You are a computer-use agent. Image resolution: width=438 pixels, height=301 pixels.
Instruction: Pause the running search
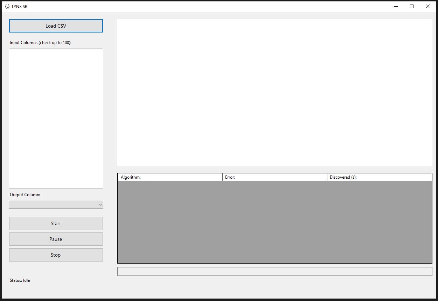(56, 239)
